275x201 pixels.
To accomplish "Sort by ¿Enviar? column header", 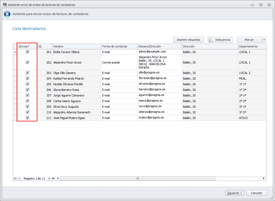I will [27, 46].
